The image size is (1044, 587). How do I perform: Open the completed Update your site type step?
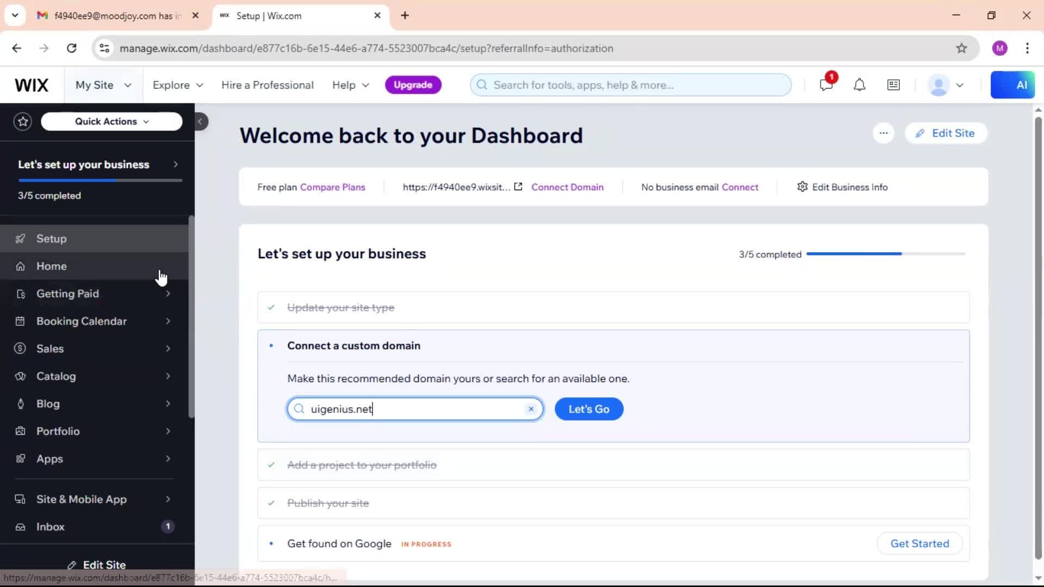pyautogui.click(x=613, y=307)
